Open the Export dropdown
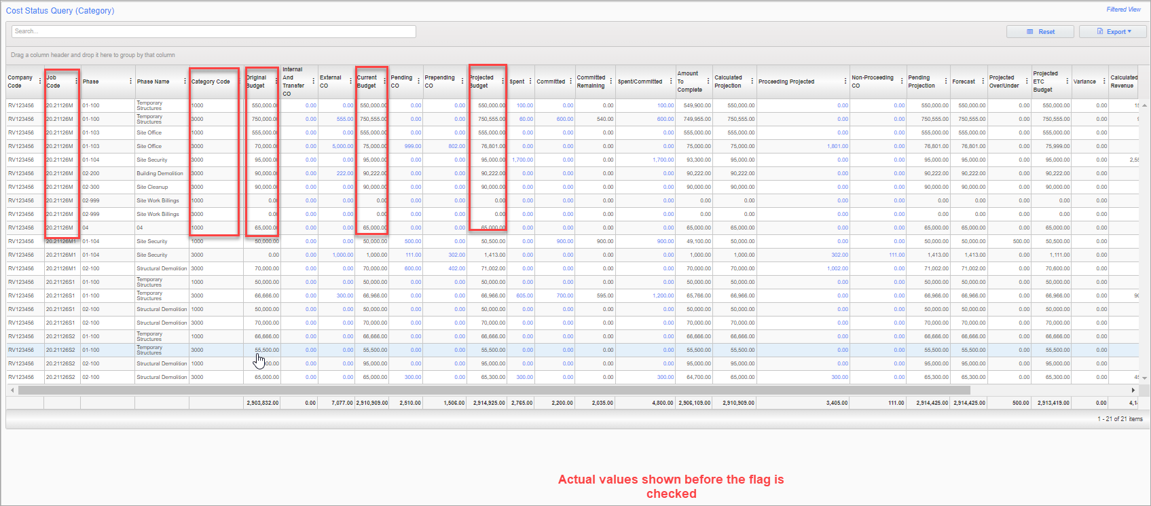 [x=1112, y=31]
